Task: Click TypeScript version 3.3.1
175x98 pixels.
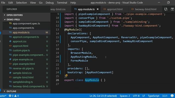Action: click(x=165, y=96)
